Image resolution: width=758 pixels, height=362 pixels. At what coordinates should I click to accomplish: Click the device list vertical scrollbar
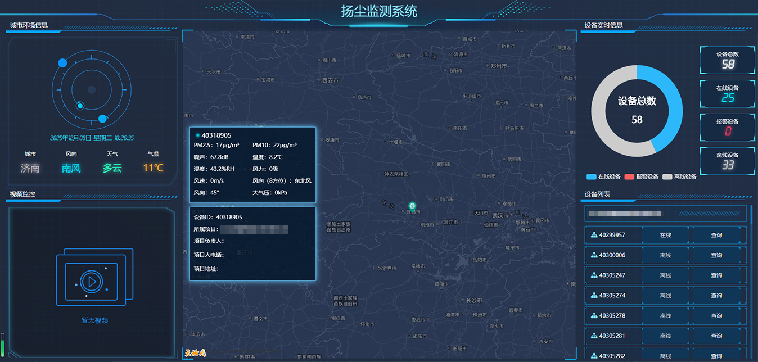point(752,270)
